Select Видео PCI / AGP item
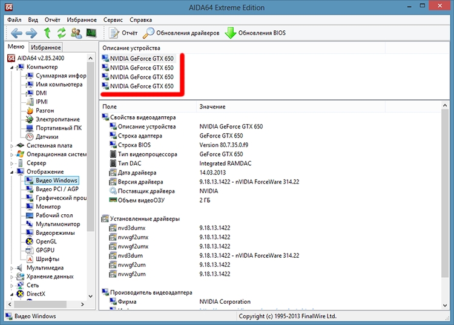This screenshot has width=454, height=325. click(53, 189)
